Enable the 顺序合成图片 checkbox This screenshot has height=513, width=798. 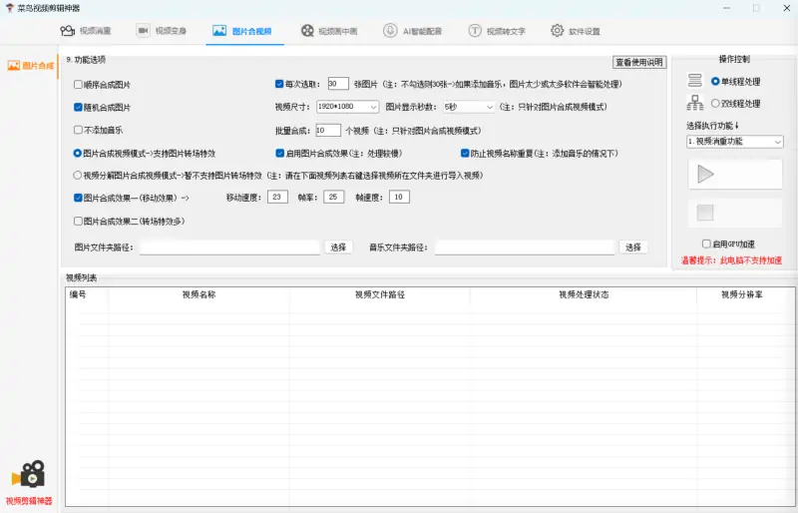[x=78, y=85]
